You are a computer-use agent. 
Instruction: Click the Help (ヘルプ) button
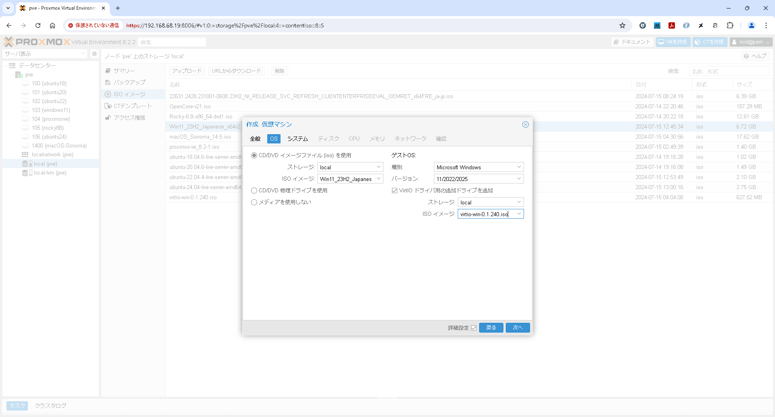point(755,56)
